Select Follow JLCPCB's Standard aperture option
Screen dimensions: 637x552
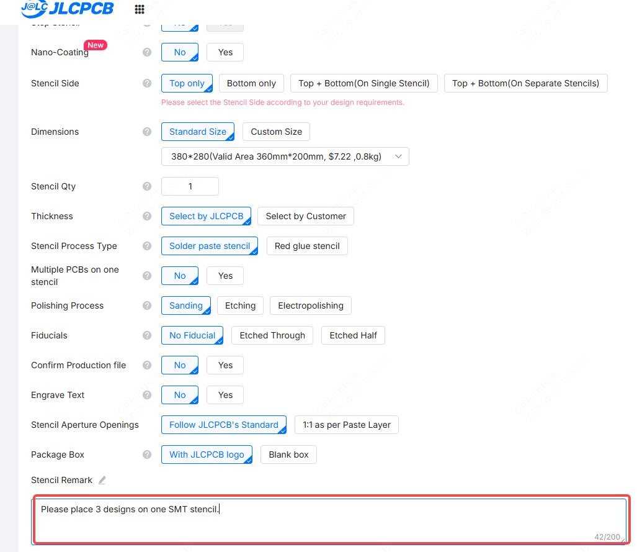point(224,425)
